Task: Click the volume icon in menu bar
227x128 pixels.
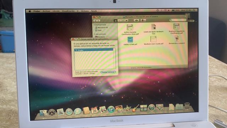Action: (x=169, y=10)
